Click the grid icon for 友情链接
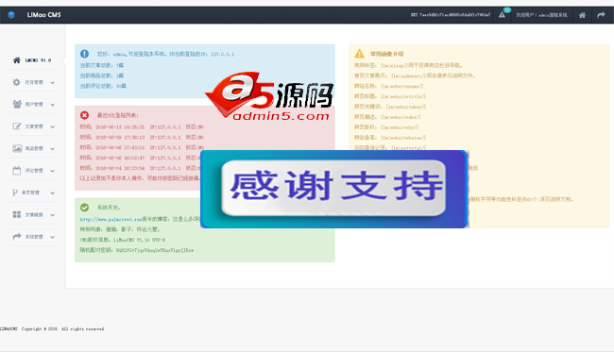 pos(17,214)
